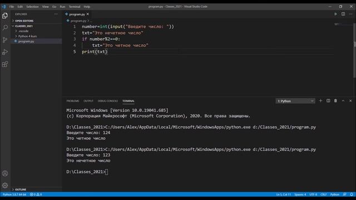Open the Run menu

click(x=62, y=7)
